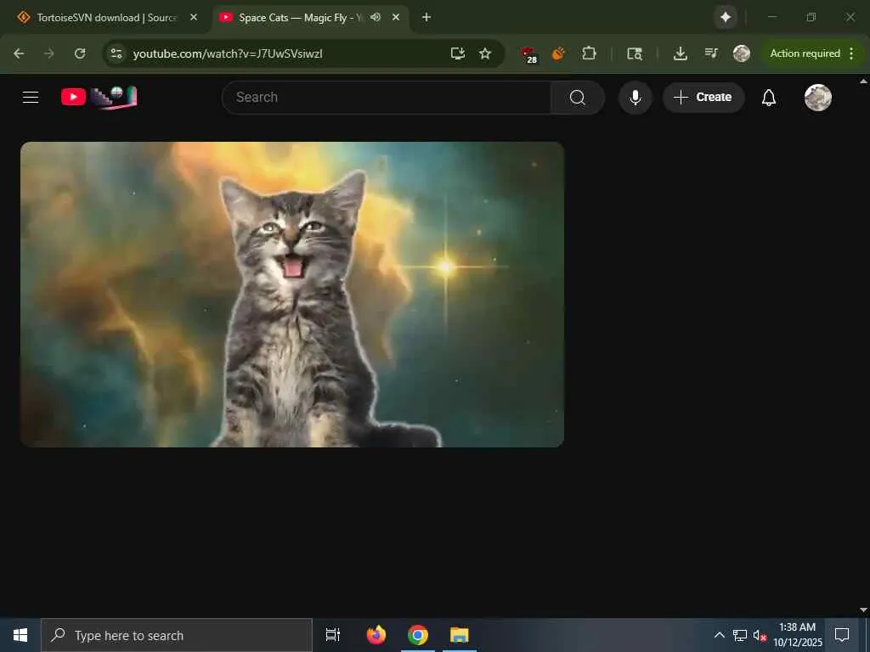
Task: Switch to Chrome on the taskbar
Action: click(x=418, y=635)
